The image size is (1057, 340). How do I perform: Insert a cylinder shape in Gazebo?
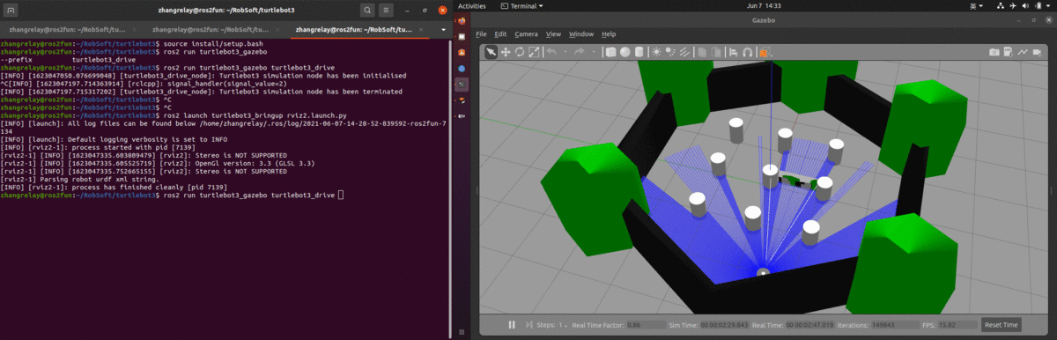coord(639,52)
